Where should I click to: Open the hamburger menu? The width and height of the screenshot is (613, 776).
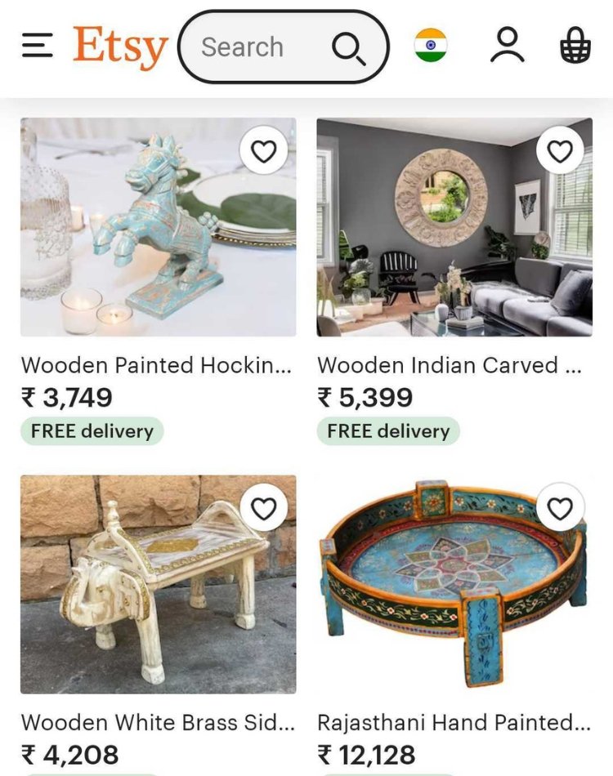point(37,46)
